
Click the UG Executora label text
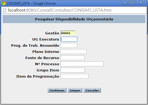[46, 39]
